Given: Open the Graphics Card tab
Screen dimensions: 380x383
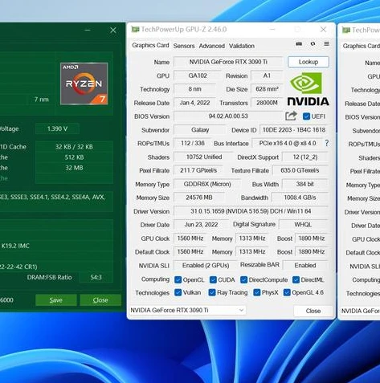Looking at the screenshot, I should (150, 45).
